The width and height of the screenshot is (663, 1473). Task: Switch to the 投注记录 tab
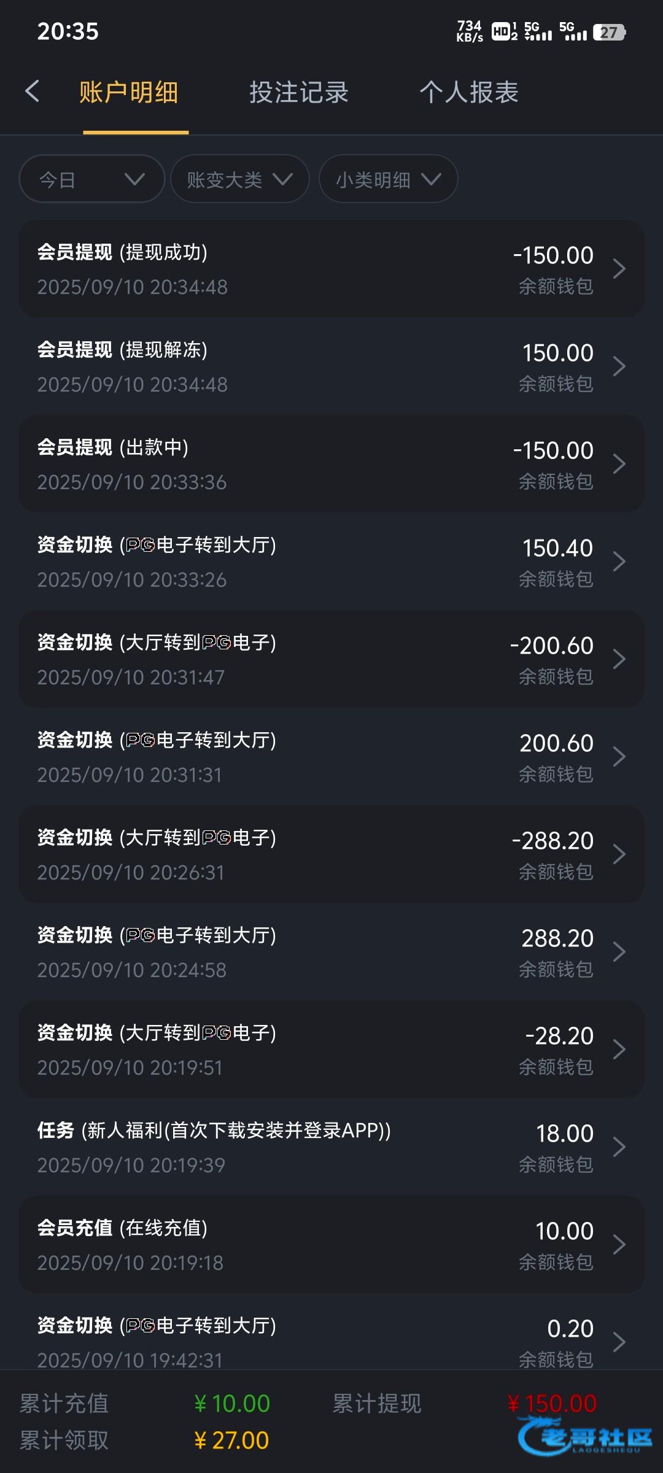point(298,93)
